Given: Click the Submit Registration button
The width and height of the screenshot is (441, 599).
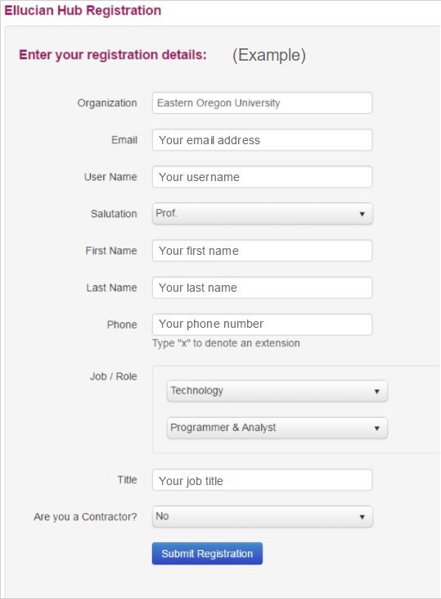Looking at the screenshot, I should [207, 554].
